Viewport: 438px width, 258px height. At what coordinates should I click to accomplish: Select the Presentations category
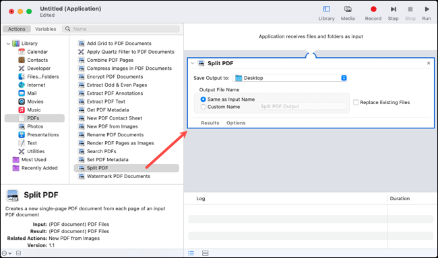(x=42, y=134)
